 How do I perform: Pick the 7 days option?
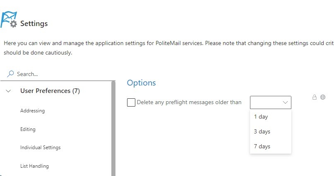coord(262,147)
